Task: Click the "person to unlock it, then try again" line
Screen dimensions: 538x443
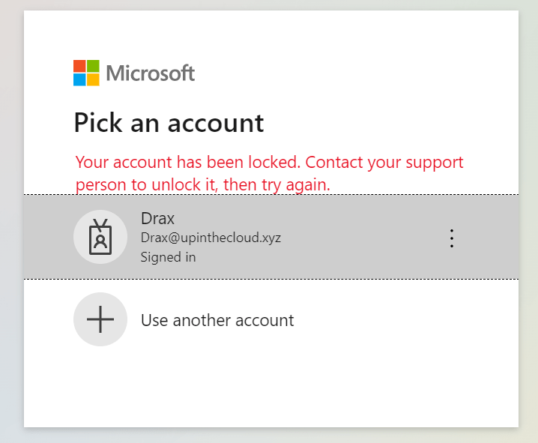Action: pyautogui.click(x=202, y=184)
